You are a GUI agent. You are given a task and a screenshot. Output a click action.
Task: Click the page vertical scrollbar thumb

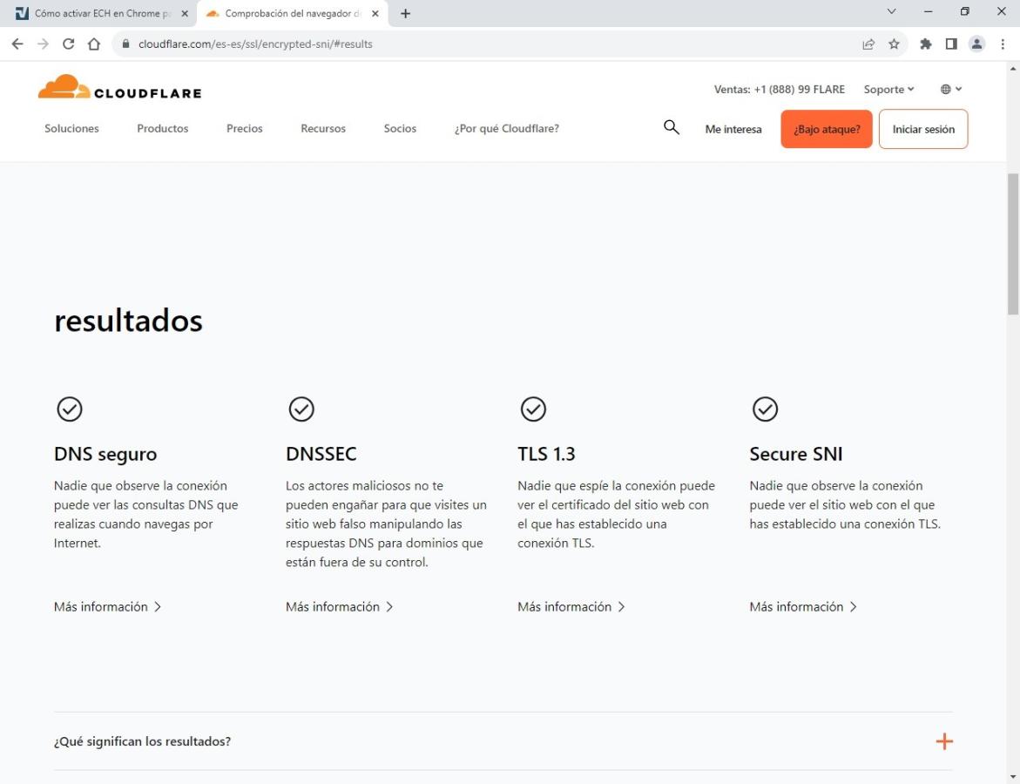click(1012, 244)
